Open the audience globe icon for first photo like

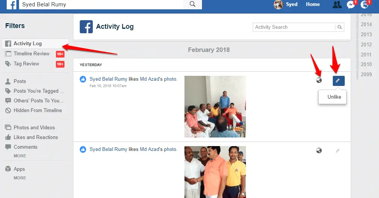[319, 80]
